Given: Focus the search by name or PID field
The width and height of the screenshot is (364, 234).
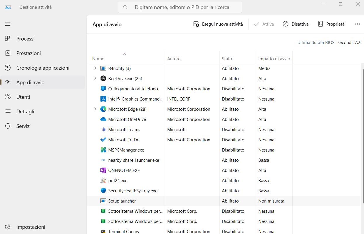Looking at the screenshot, I should pos(180,7).
